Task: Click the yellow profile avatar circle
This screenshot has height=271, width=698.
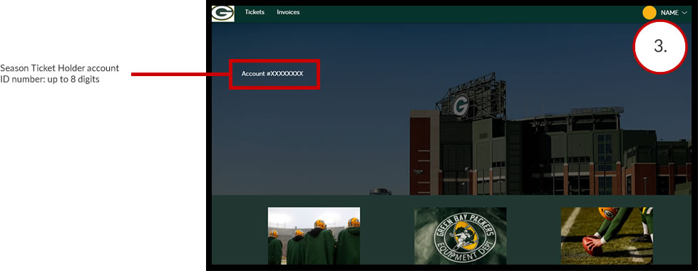Action: (650, 13)
